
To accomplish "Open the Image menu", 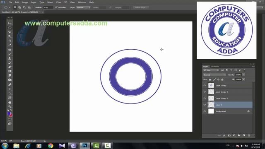I will [25, 2].
